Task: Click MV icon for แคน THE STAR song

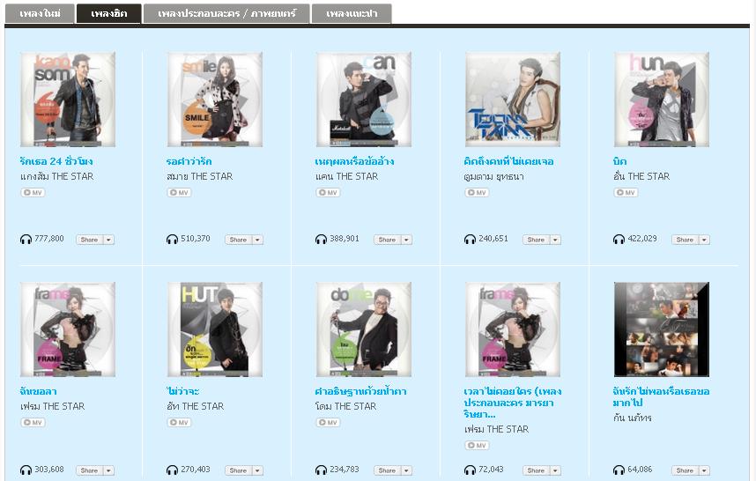Action: coord(329,193)
